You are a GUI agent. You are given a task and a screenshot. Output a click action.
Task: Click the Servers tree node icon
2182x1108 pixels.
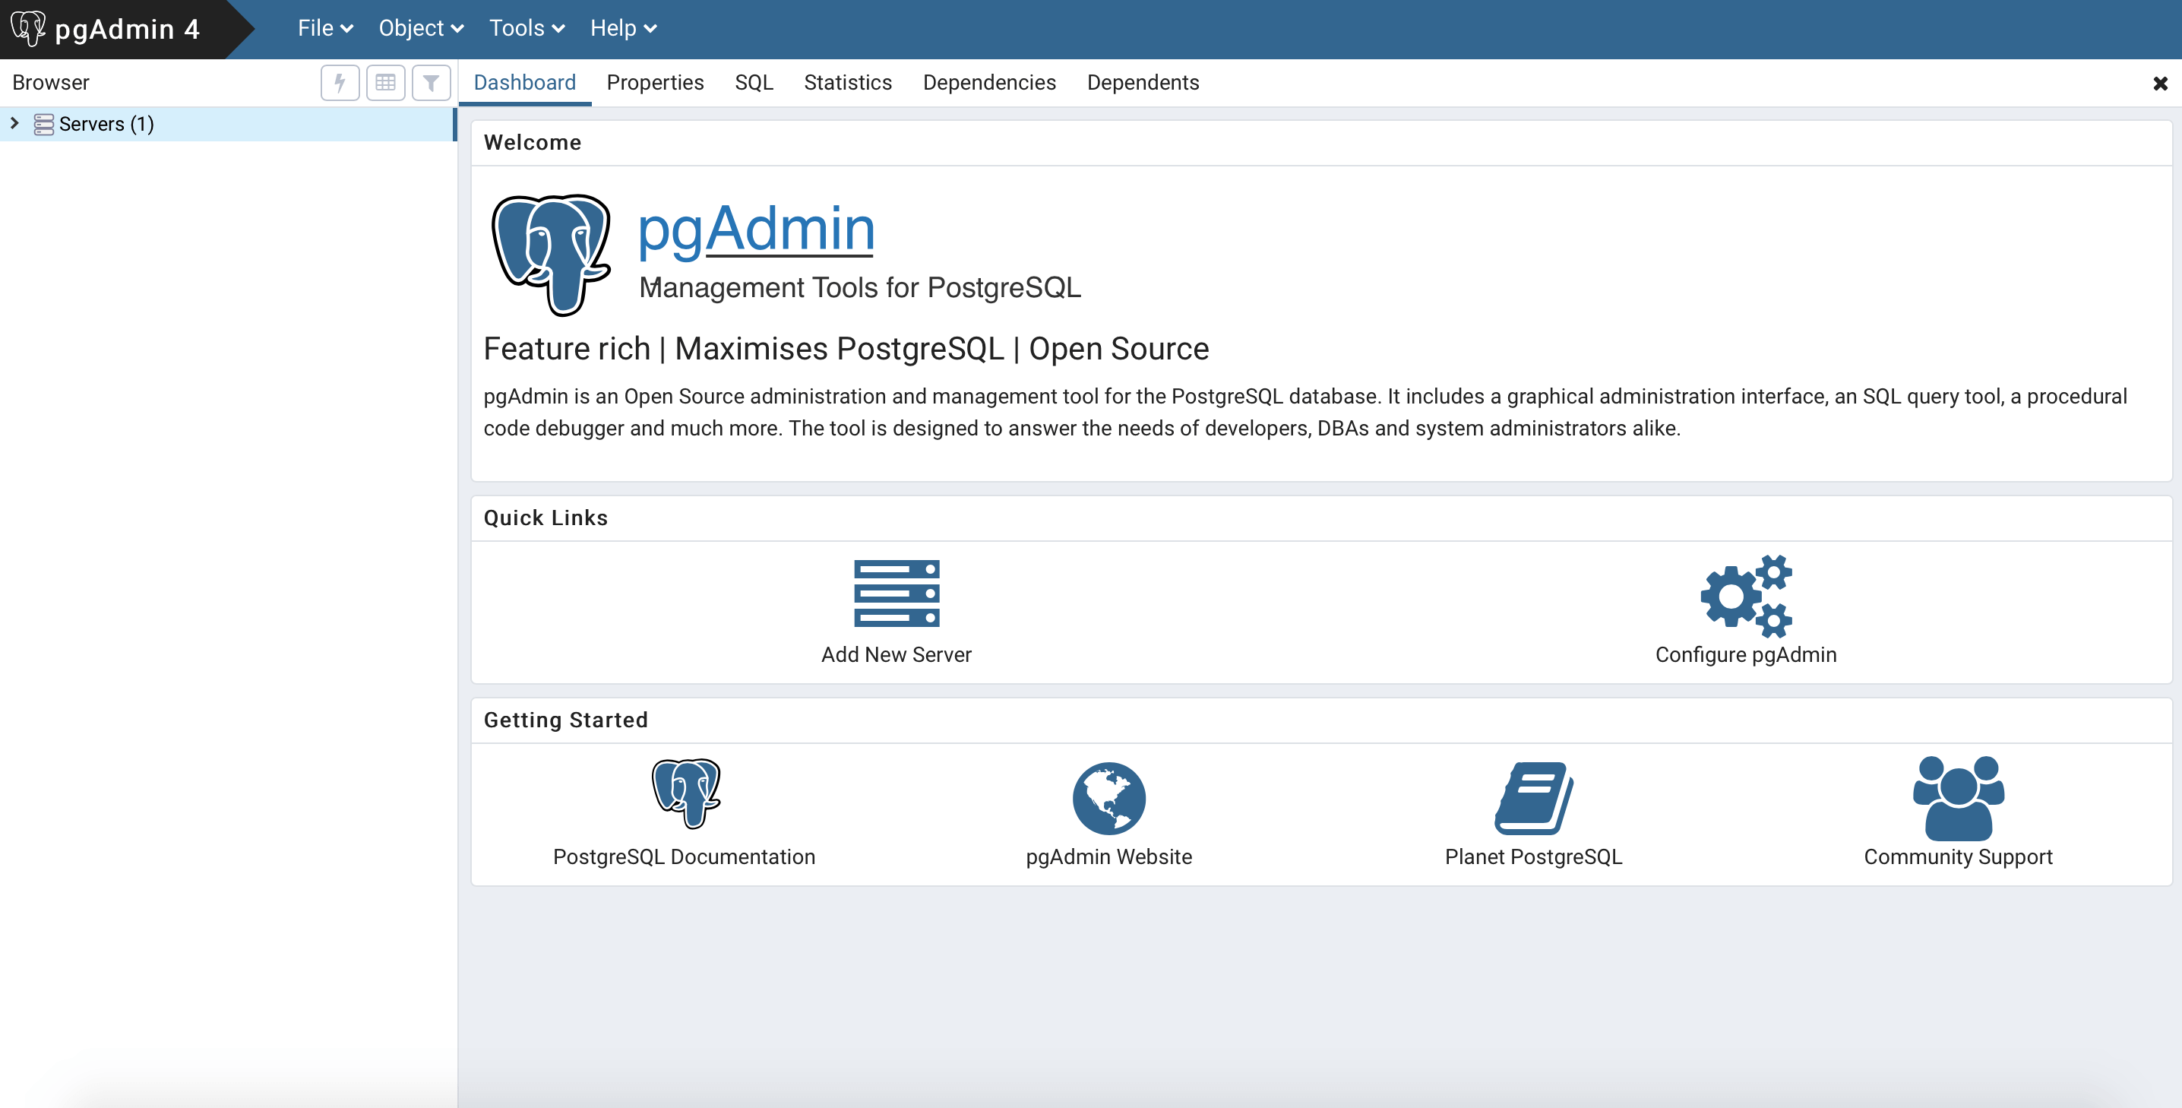tap(44, 125)
